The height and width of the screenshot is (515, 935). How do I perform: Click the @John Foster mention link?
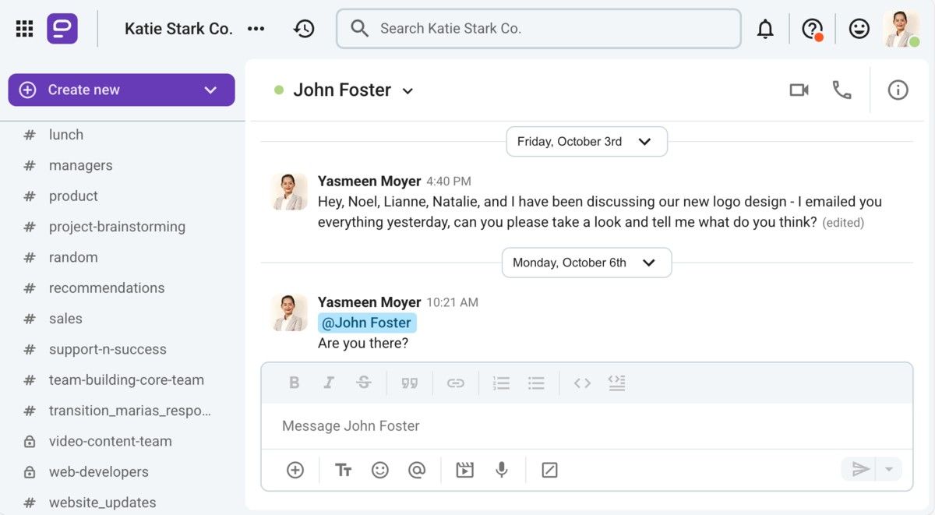366,323
